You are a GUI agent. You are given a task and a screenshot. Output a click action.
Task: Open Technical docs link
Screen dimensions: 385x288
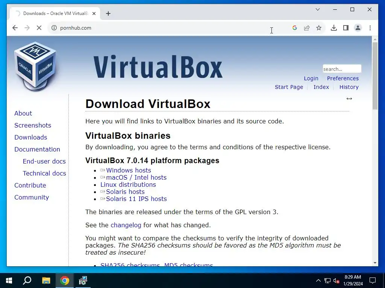(x=44, y=173)
